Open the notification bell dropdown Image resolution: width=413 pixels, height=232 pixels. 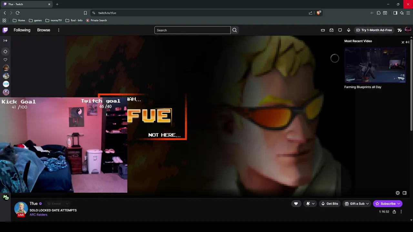tap(310, 204)
